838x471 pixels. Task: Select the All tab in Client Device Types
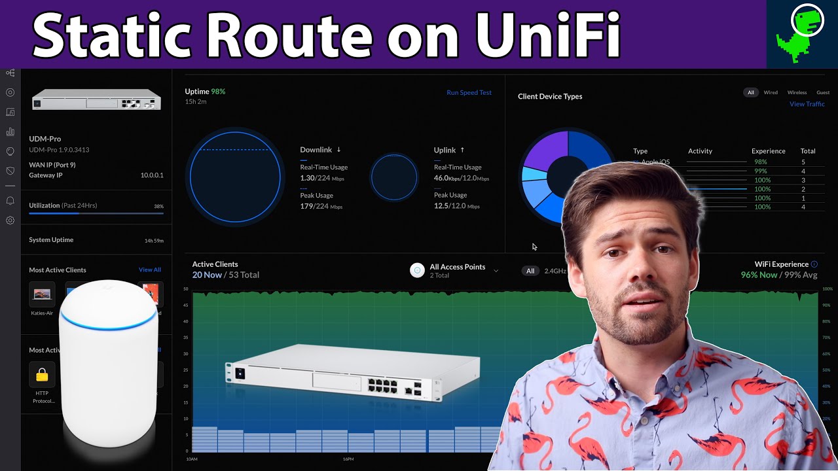[751, 92]
